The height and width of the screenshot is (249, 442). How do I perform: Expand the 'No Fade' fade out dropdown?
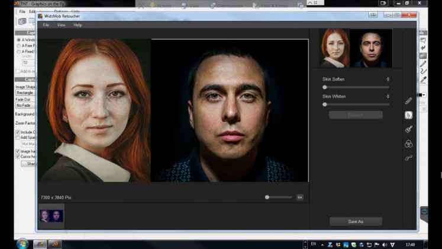point(25,106)
